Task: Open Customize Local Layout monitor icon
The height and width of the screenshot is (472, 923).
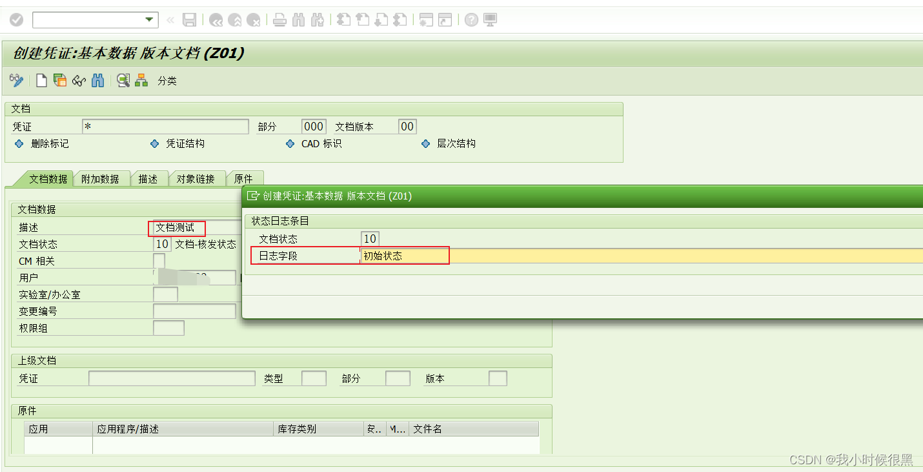Action: pyautogui.click(x=491, y=20)
